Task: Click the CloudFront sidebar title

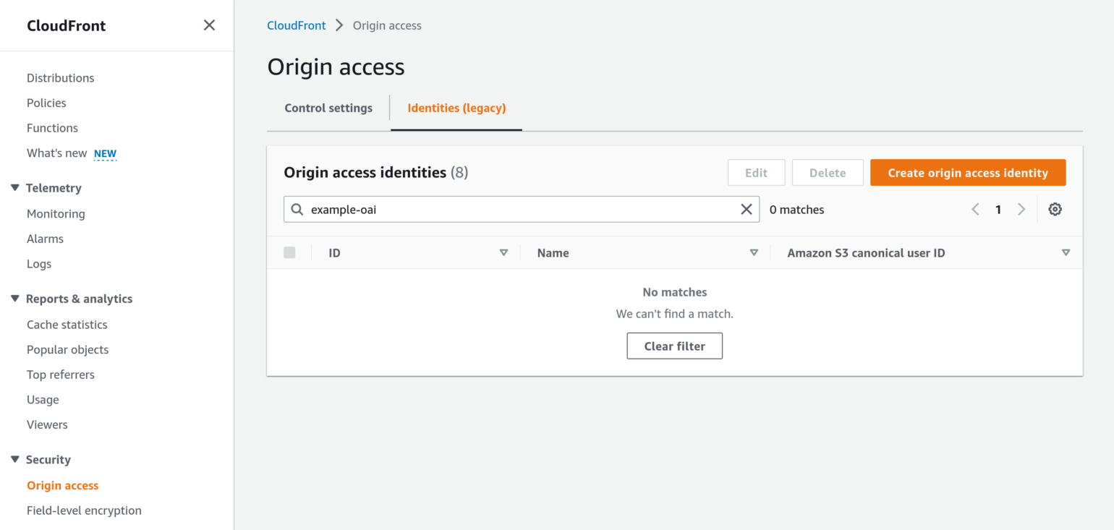Action: click(x=67, y=25)
